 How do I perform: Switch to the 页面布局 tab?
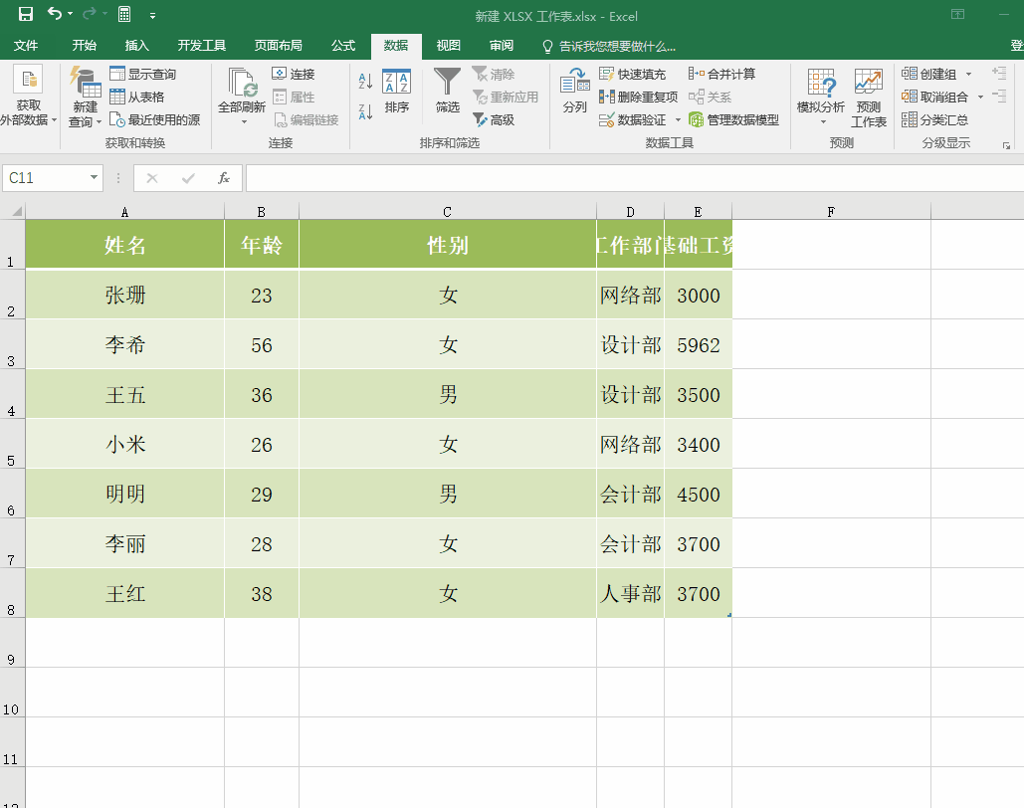tap(279, 45)
